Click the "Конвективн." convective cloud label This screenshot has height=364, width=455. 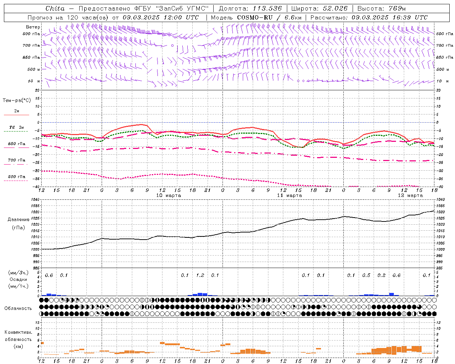click(18, 332)
